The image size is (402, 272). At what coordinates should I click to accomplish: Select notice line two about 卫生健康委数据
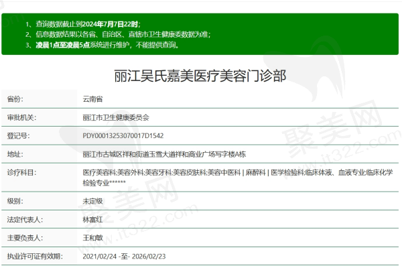(x=118, y=34)
